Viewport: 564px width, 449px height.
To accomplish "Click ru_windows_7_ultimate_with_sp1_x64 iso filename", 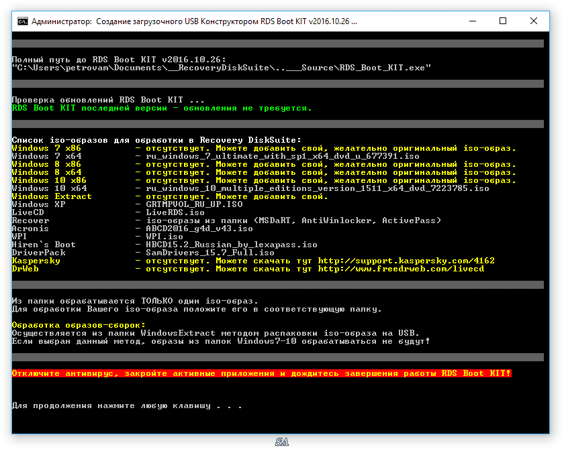I will 283,156.
